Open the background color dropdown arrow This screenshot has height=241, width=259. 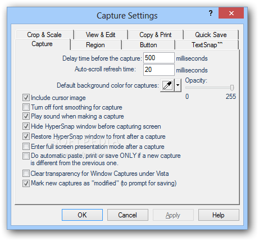point(178,85)
